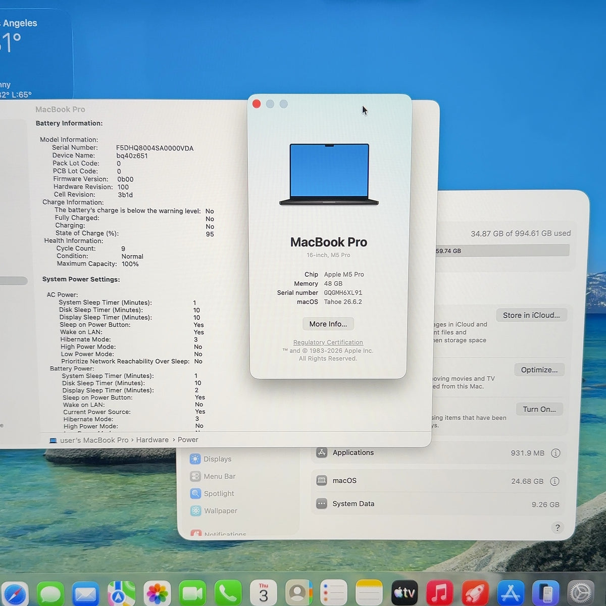Click Optimize… in Storage settings
The width and height of the screenshot is (606, 606).
pyautogui.click(x=539, y=370)
